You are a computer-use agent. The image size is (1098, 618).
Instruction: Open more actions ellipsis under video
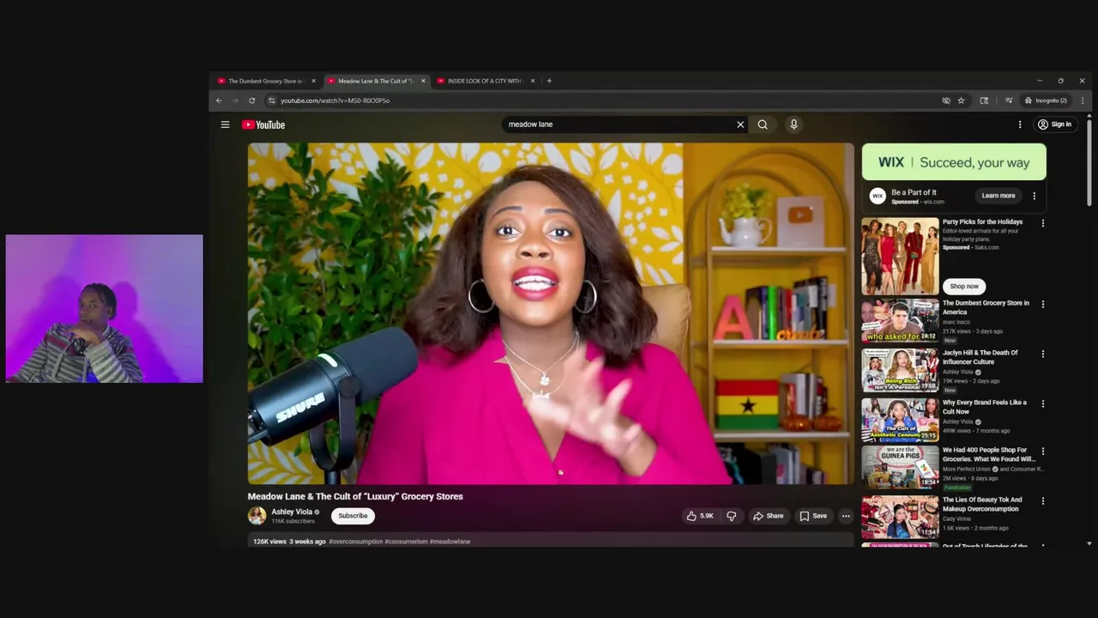[x=846, y=516]
